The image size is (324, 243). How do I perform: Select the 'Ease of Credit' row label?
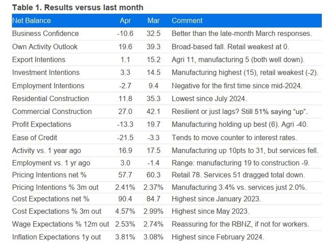(x=35, y=137)
